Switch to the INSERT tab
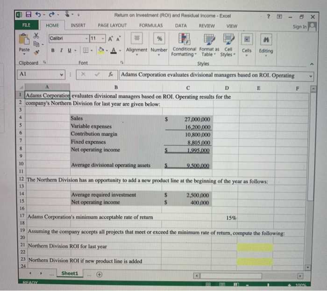The image size is (327, 291). 78,25
